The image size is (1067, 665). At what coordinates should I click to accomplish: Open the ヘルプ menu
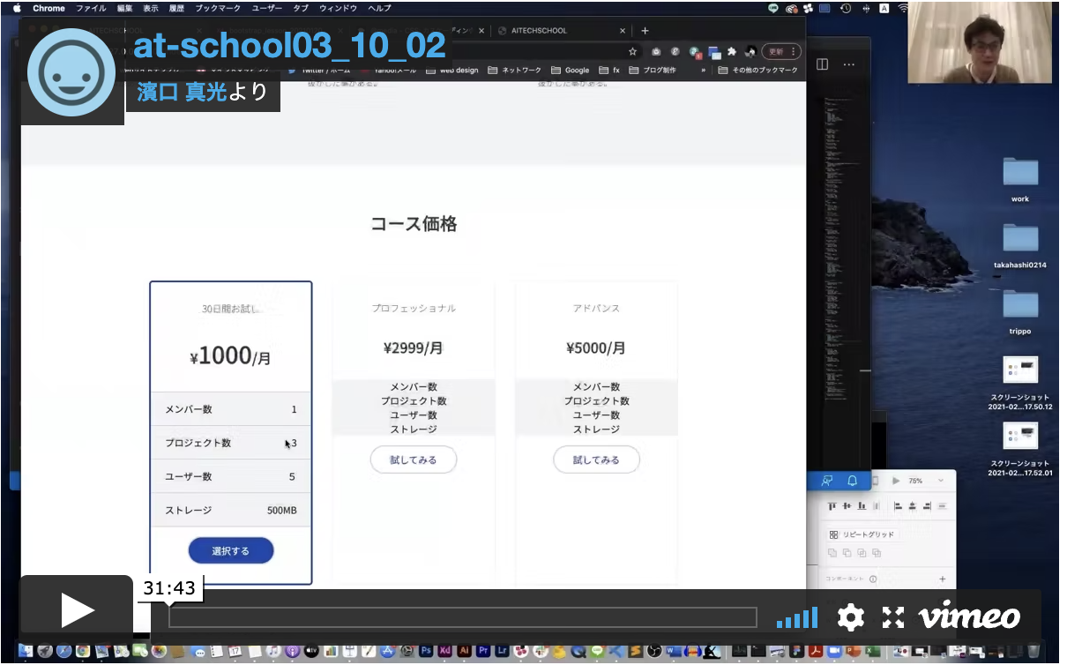(x=379, y=8)
